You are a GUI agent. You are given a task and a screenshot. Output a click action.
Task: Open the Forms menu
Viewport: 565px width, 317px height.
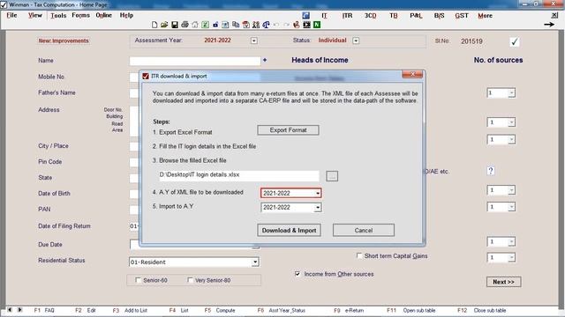pyautogui.click(x=80, y=15)
